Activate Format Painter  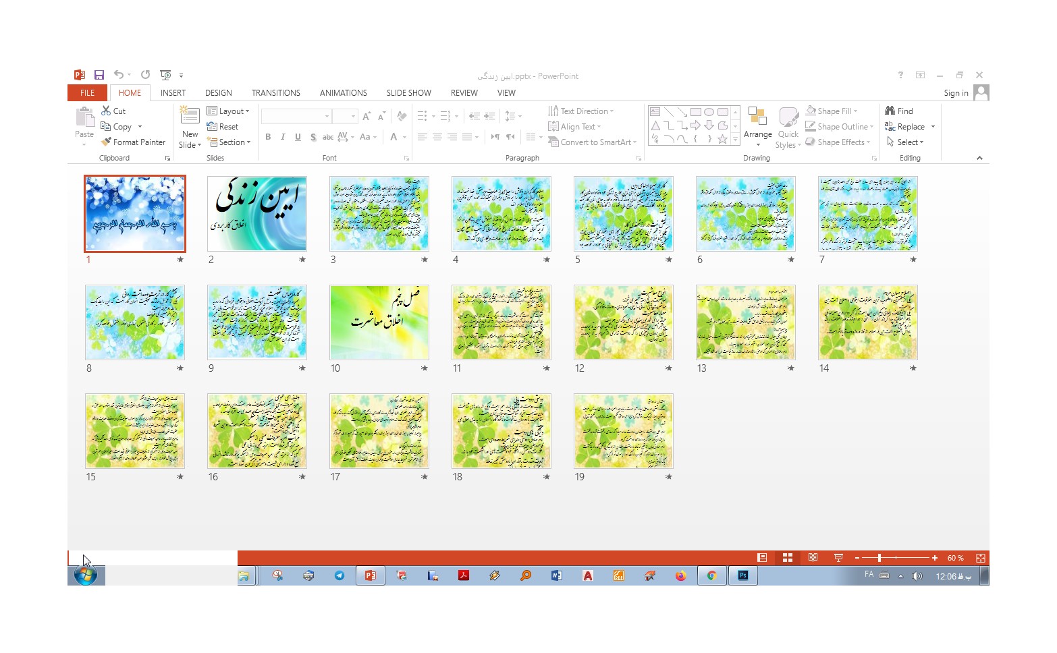coord(133,142)
